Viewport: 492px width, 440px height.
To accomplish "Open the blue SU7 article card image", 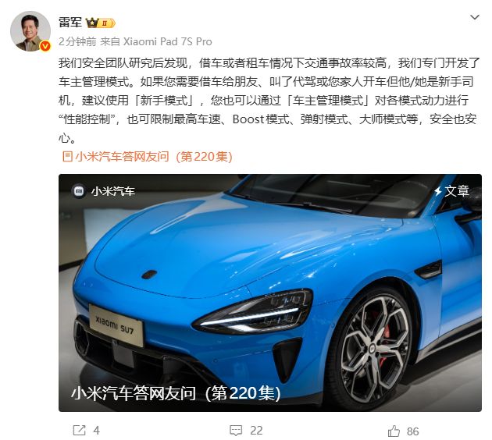I will (x=270, y=293).
